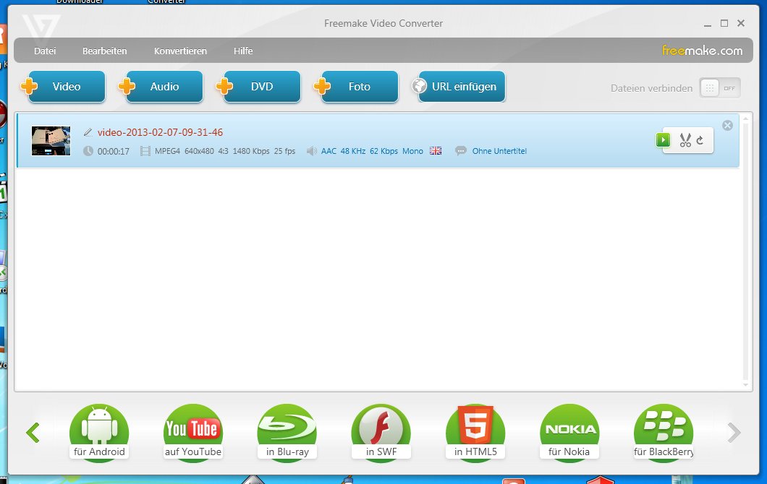Play the video with the green play button
Viewport: 767px width, 484px height.
pyautogui.click(x=663, y=140)
